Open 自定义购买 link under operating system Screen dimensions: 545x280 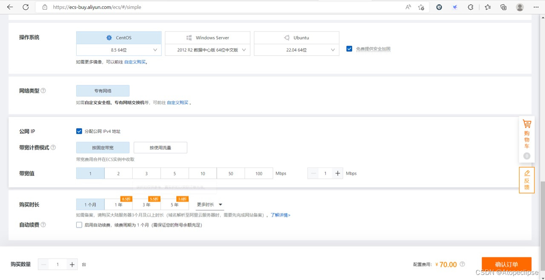click(x=135, y=62)
